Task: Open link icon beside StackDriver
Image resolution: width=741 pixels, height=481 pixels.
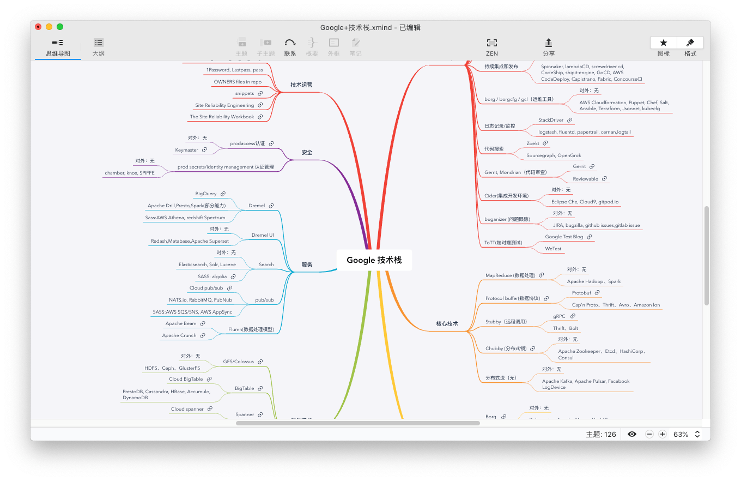Action: [570, 120]
